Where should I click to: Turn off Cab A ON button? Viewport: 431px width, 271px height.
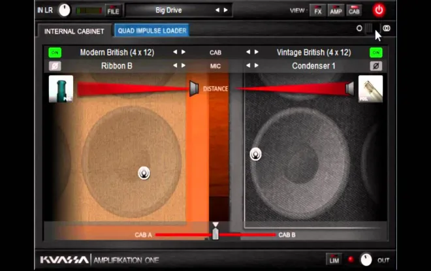(55, 52)
